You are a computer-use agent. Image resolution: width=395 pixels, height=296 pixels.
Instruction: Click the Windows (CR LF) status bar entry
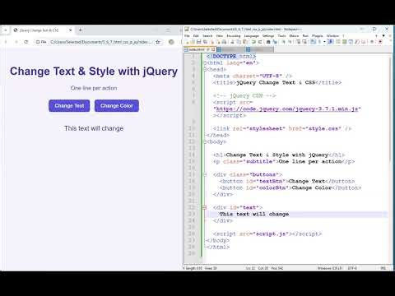(330, 268)
